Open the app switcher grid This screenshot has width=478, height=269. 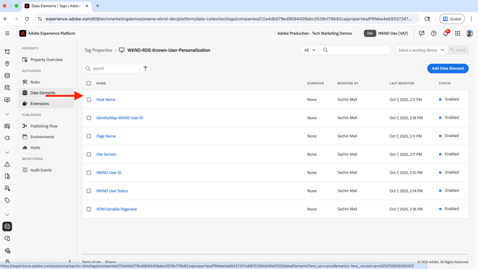click(x=458, y=33)
